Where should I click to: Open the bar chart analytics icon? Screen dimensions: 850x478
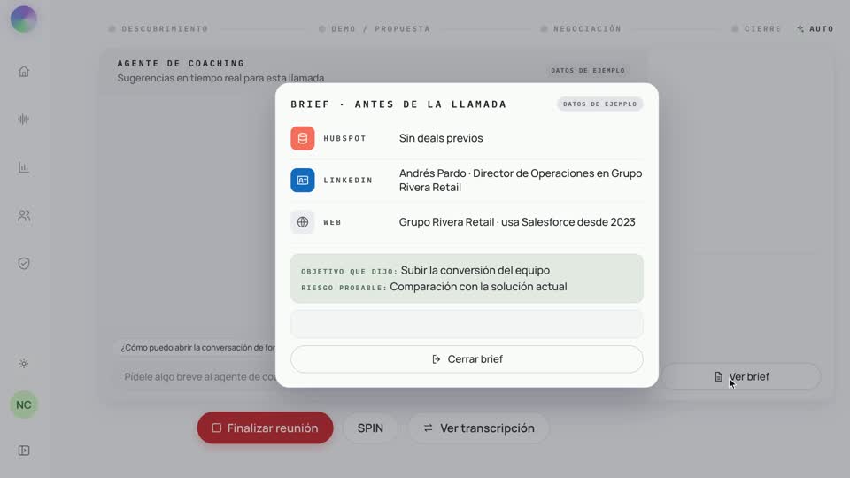tap(24, 167)
